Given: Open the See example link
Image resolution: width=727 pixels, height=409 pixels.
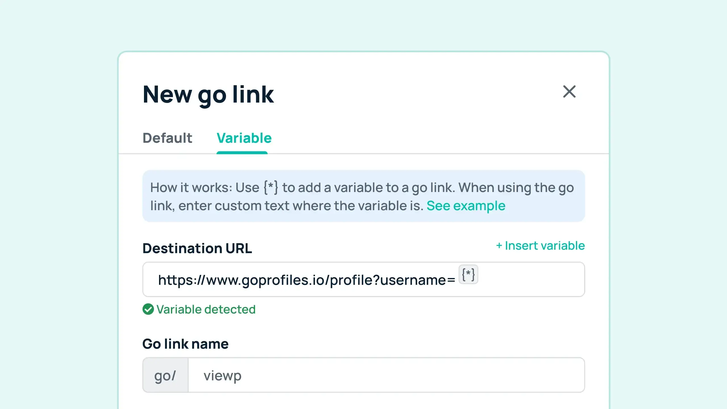Looking at the screenshot, I should pos(466,206).
